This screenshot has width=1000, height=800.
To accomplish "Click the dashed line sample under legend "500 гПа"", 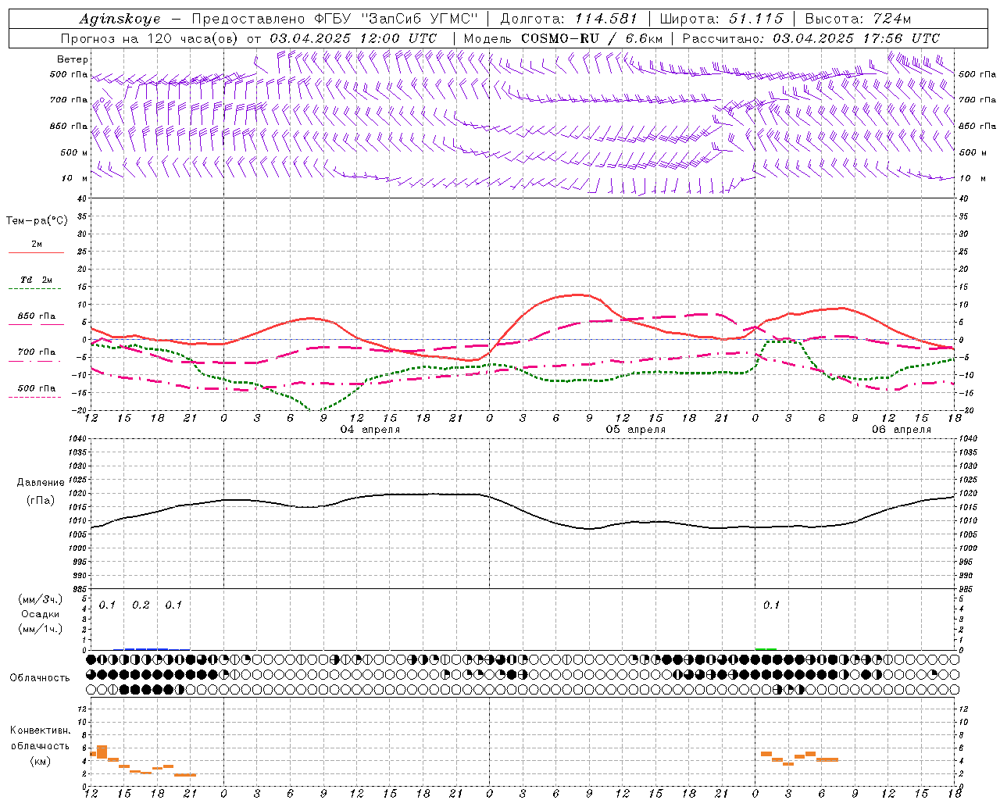I will pos(34,397).
